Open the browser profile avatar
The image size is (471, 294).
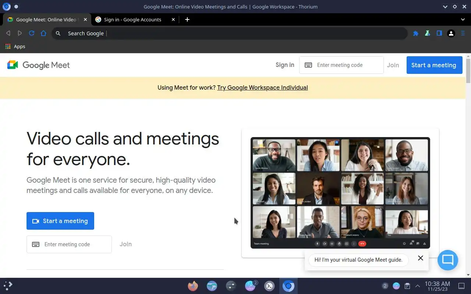pos(451,33)
